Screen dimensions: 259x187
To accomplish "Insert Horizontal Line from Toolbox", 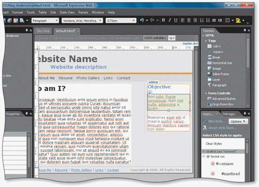I will point(220,63).
